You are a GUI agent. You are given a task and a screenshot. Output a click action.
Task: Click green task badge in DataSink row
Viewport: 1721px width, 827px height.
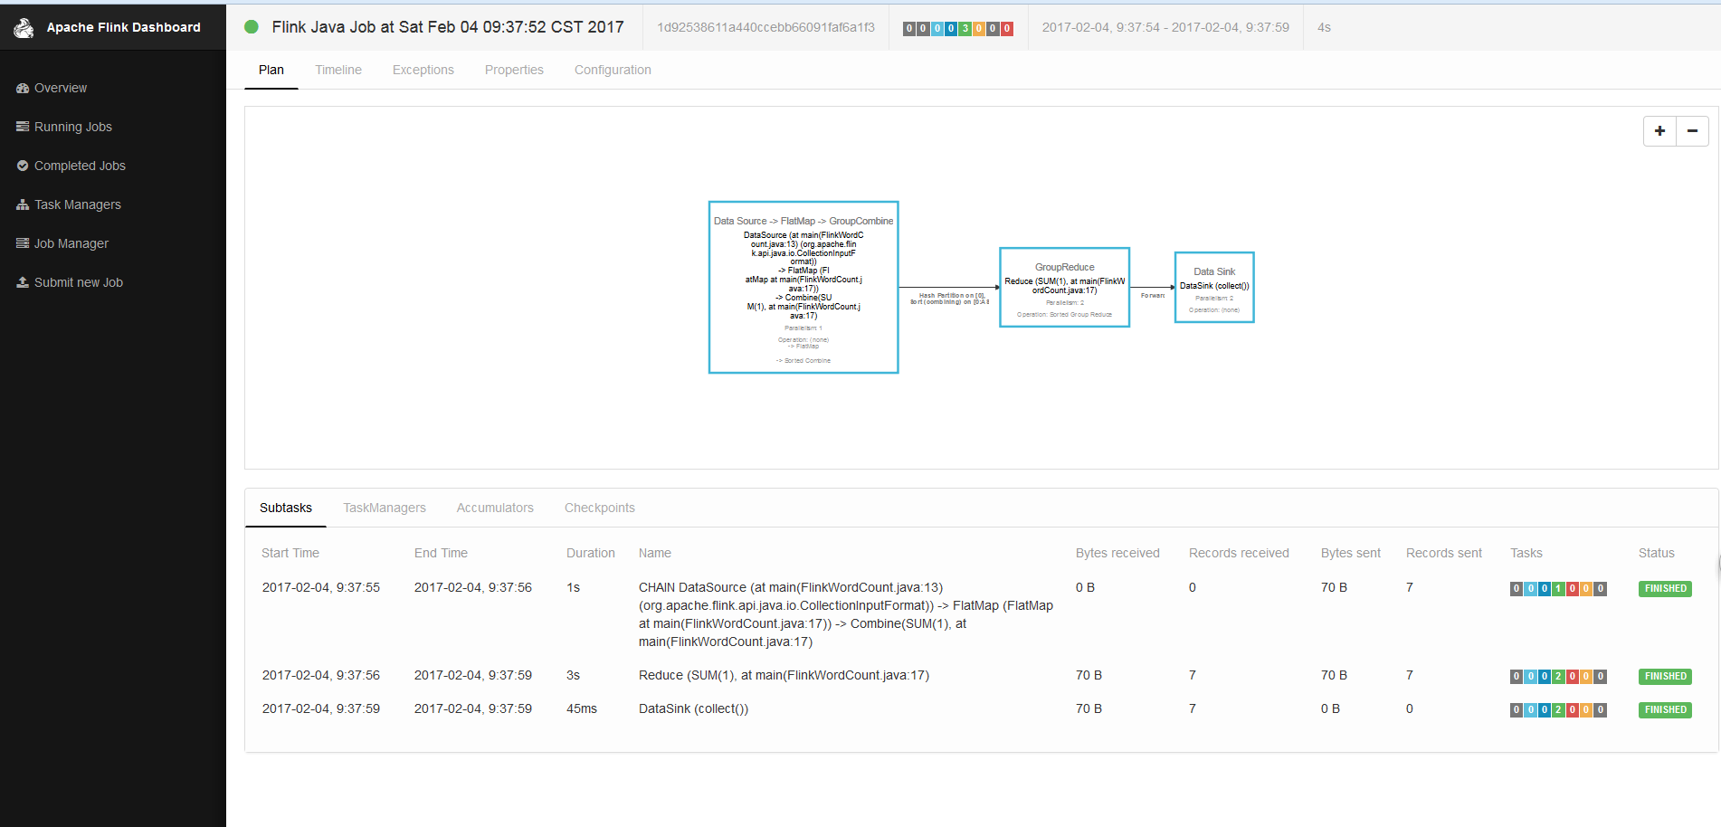(x=1558, y=709)
